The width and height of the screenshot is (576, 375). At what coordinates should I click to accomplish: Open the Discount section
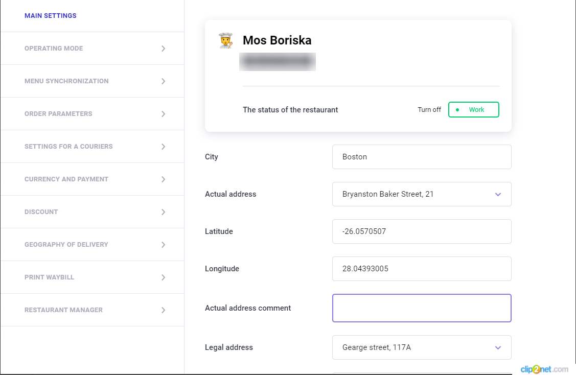coord(92,212)
